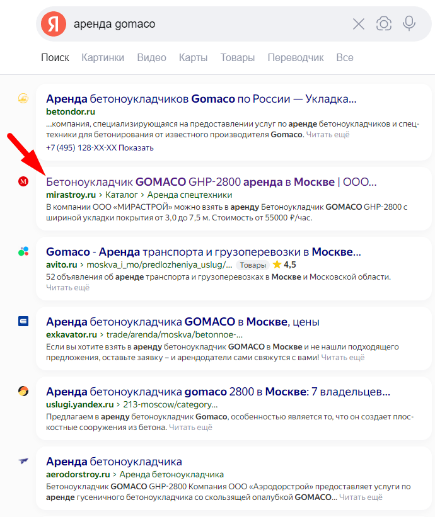The width and height of the screenshot is (435, 517).
Task: Click Читать ещё in uslugi.yandex.ru snippet
Action: (190, 428)
